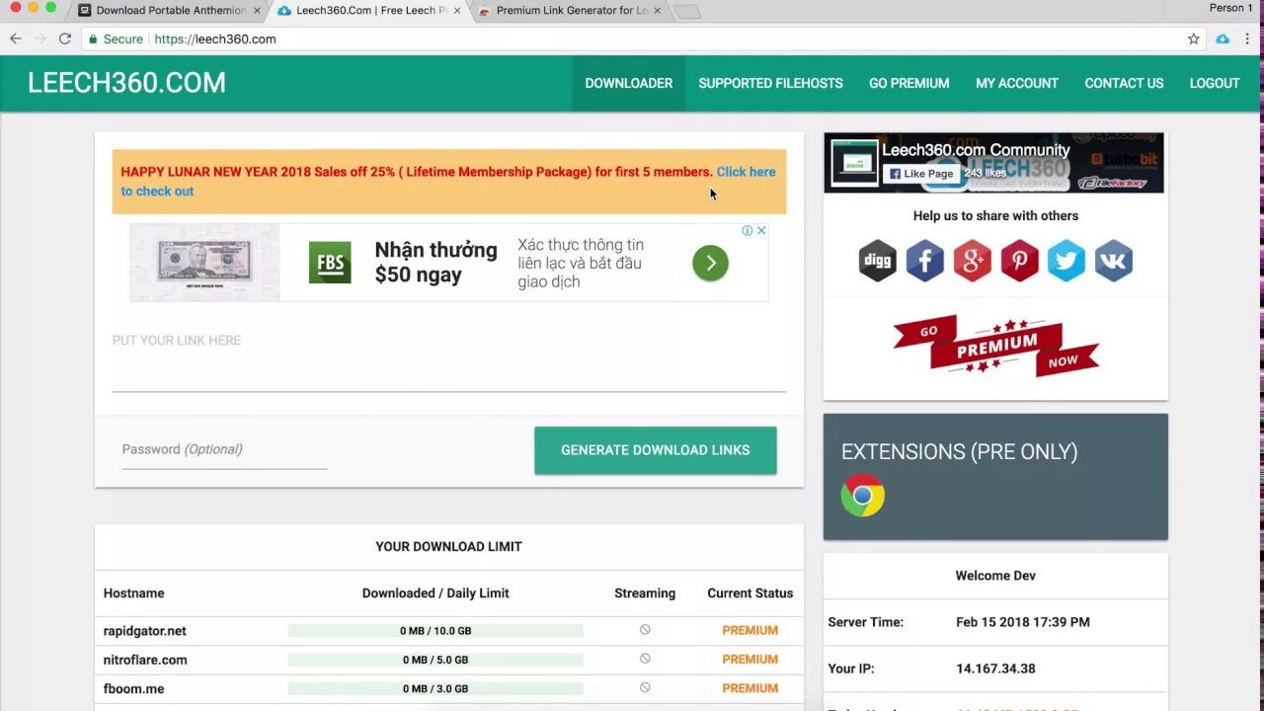
Task: Click PREMIUM status for nitroflare.com
Action: [750, 659]
